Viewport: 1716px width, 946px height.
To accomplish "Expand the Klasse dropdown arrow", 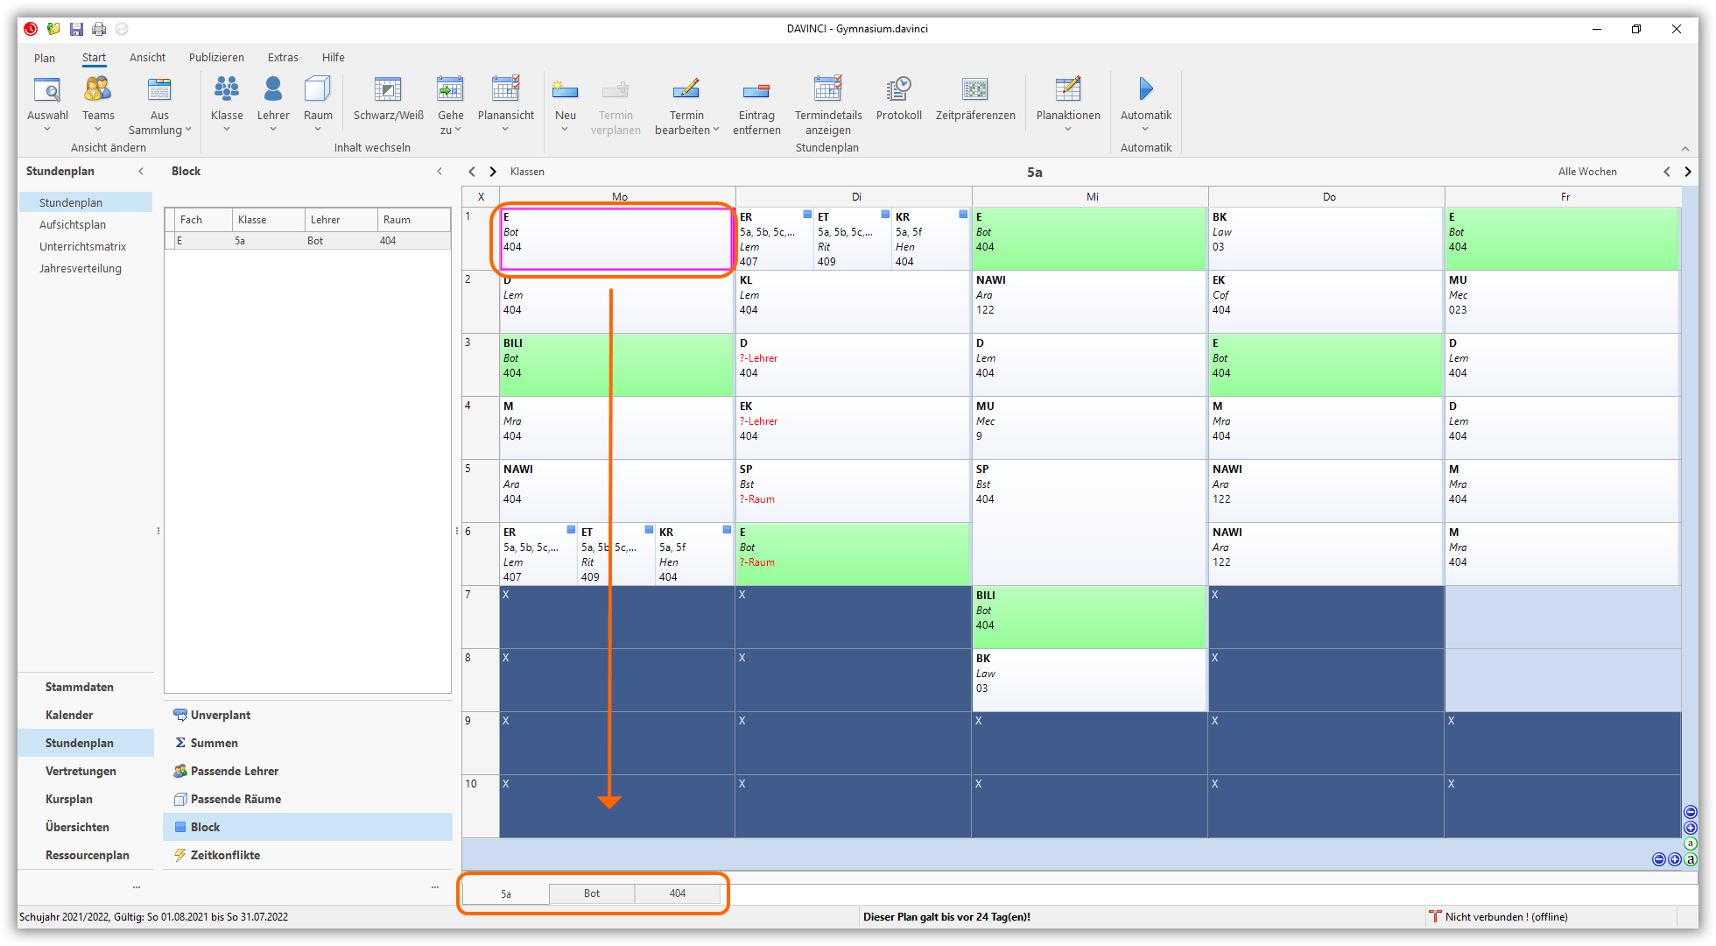I will [227, 130].
